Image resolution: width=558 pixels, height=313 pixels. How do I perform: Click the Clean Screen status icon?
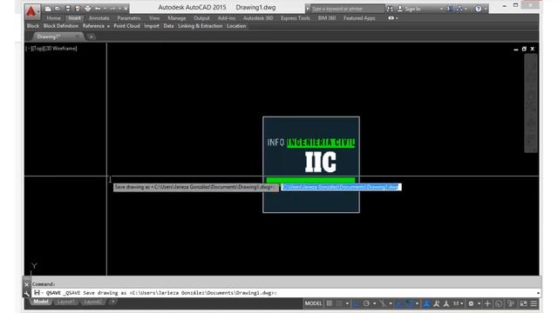523,303
